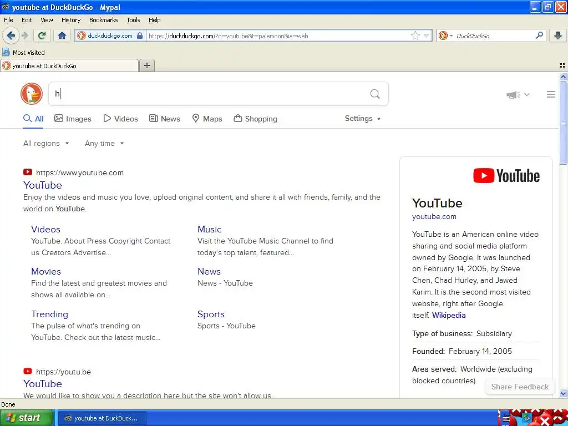Open the Music sitelink

pyautogui.click(x=209, y=229)
